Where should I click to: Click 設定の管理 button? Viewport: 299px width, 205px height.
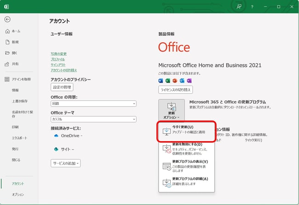pos(62,87)
